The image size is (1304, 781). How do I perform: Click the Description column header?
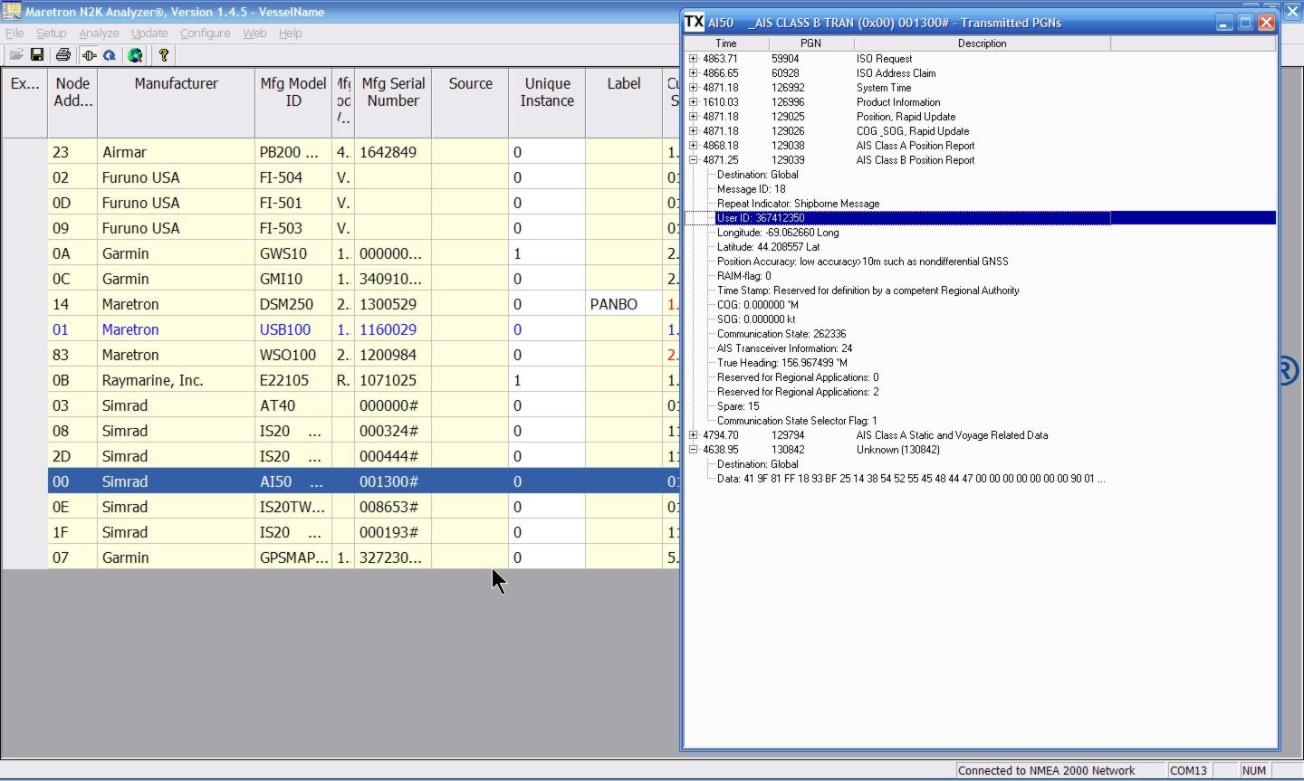tap(983, 43)
